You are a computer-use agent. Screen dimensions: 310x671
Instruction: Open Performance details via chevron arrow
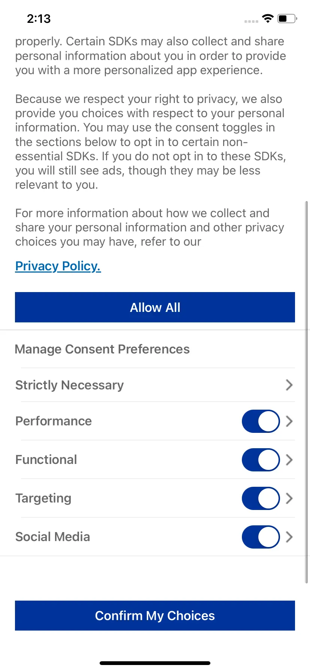coord(289,421)
